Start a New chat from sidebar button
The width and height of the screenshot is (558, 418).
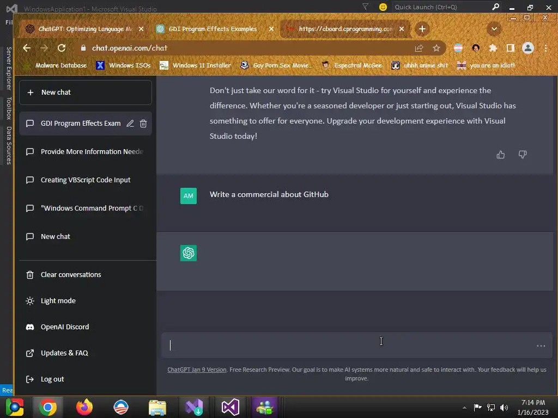(x=86, y=93)
